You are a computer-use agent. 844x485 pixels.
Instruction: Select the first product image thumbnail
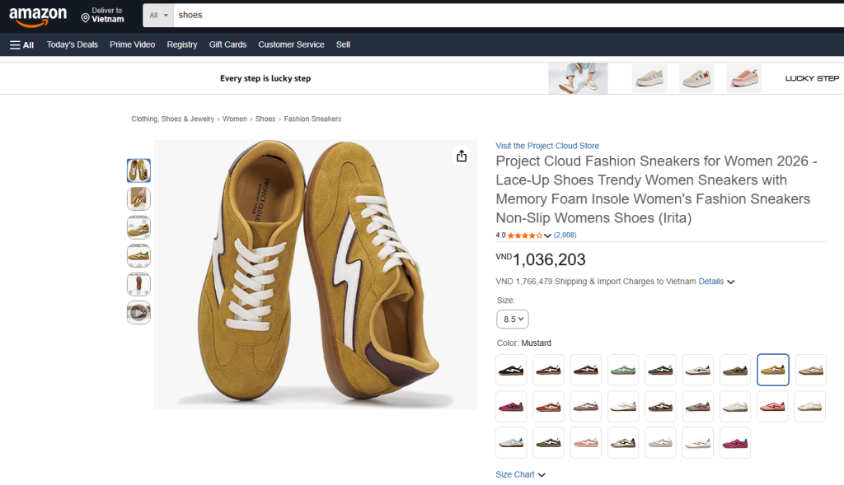point(138,170)
